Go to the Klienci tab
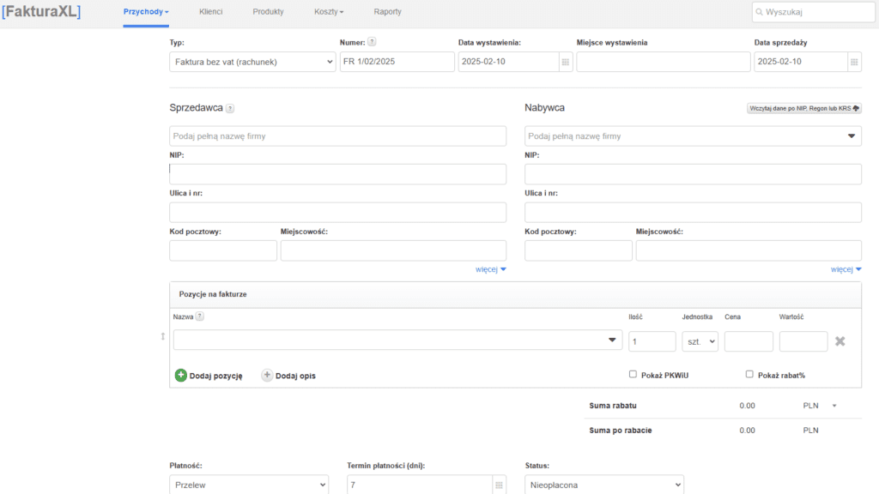Image resolution: width=879 pixels, height=494 pixels. (211, 12)
